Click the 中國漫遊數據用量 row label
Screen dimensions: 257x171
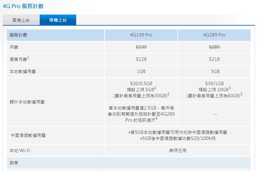28,136
